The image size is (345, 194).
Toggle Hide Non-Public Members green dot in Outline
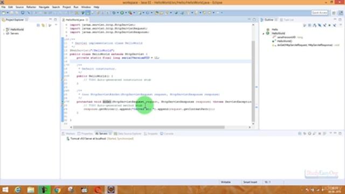pos(329,25)
